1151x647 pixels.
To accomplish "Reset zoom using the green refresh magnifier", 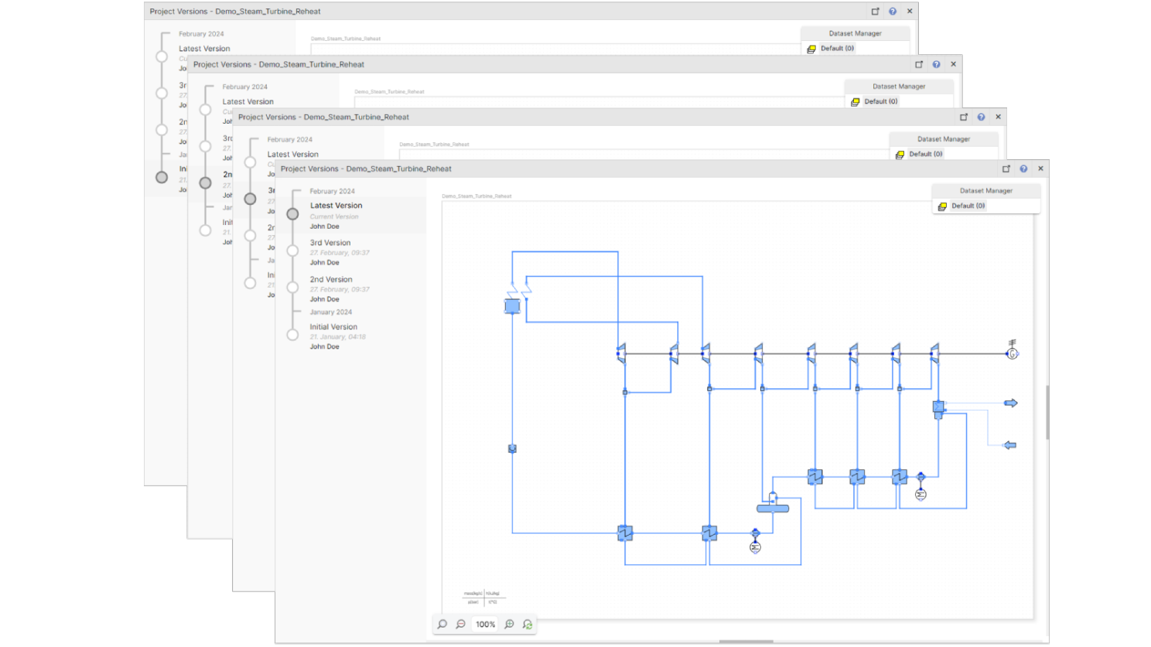I will pos(528,625).
